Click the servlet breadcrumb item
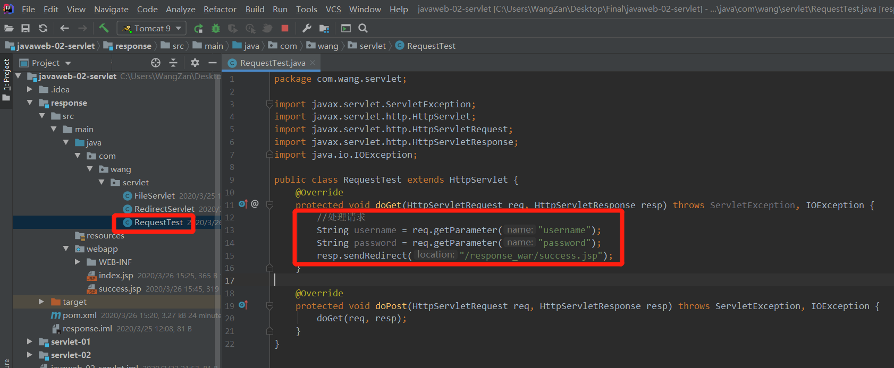Screen dimensions: 894x368 tap(367, 46)
